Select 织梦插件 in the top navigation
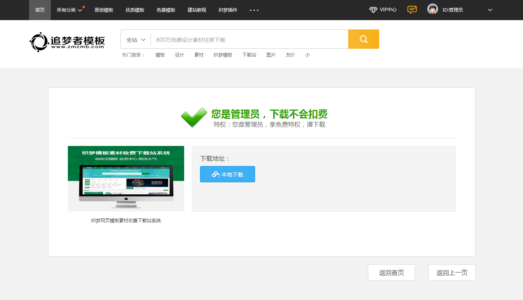This screenshot has height=300, width=523. (x=228, y=10)
